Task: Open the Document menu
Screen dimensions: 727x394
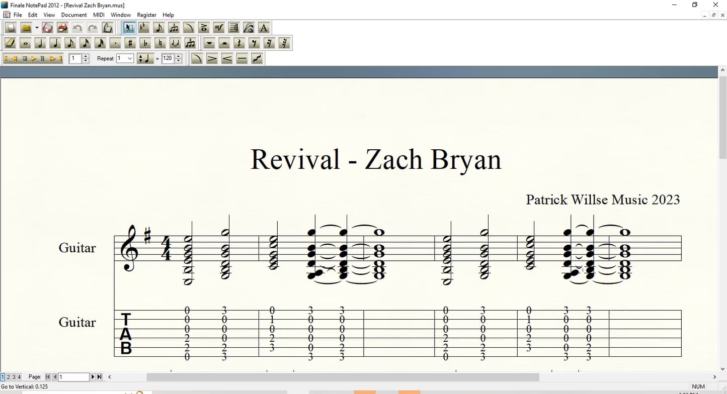Action: [73, 15]
